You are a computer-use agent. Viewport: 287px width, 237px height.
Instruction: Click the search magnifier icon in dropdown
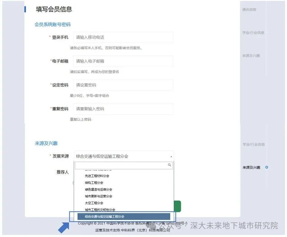[169, 165]
